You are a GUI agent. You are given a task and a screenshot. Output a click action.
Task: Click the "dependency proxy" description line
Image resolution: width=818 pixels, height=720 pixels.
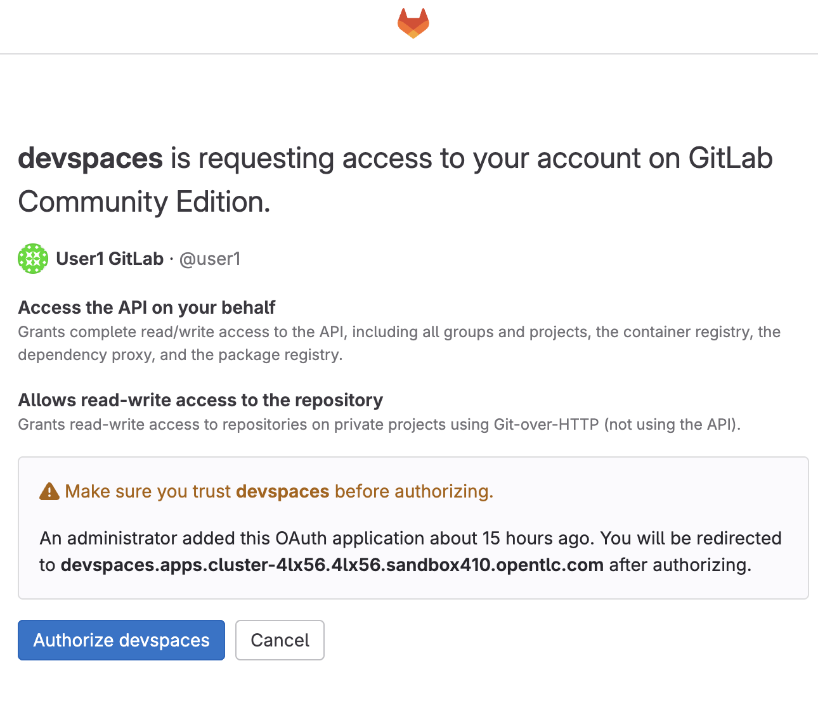click(x=180, y=354)
